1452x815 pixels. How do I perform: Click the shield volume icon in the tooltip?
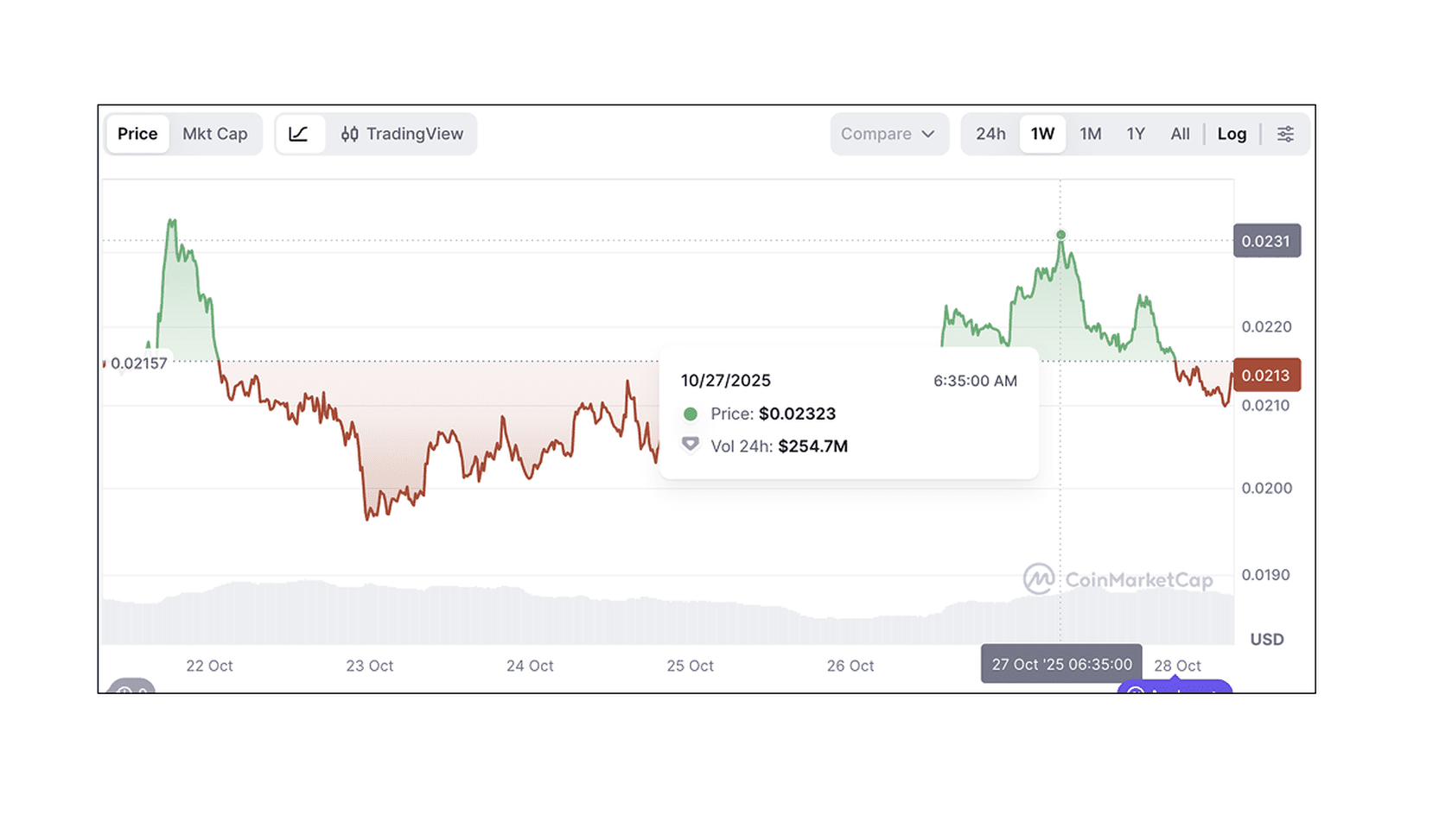pos(690,444)
